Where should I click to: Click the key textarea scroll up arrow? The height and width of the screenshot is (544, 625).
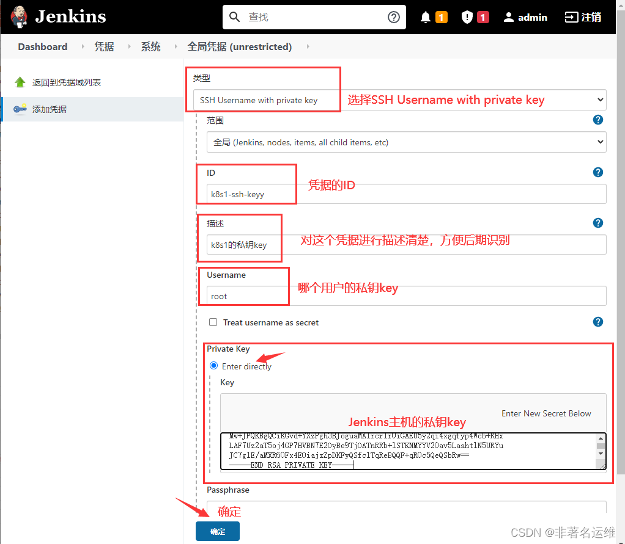tap(601, 438)
